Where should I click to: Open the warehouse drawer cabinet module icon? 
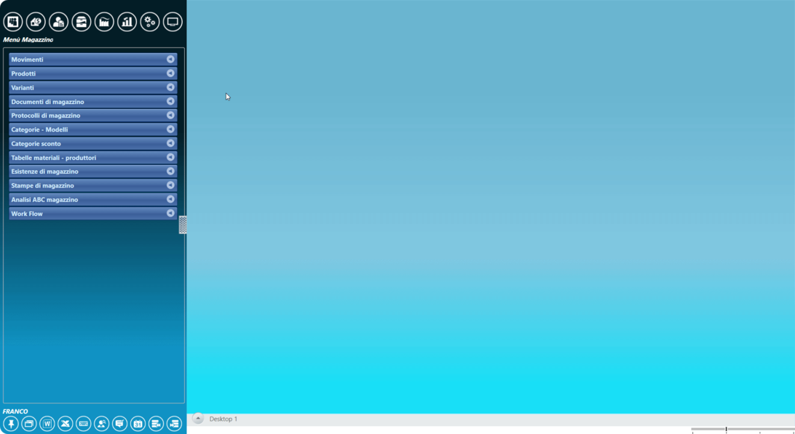(x=82, y=22)
